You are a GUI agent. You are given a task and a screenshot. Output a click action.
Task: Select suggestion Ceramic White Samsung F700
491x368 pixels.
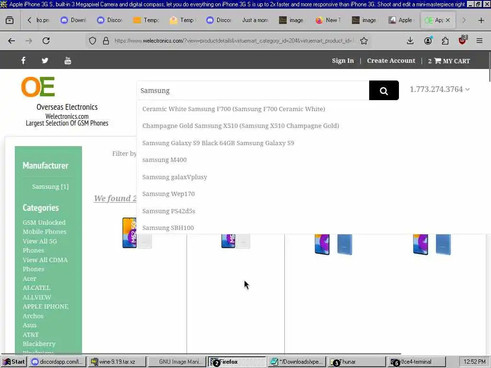pos(234,109)
